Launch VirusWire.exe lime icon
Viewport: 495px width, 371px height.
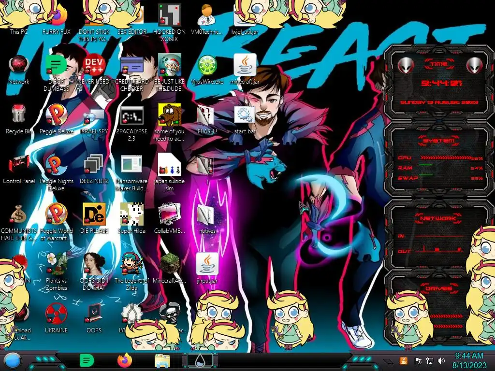pos(207,65)
